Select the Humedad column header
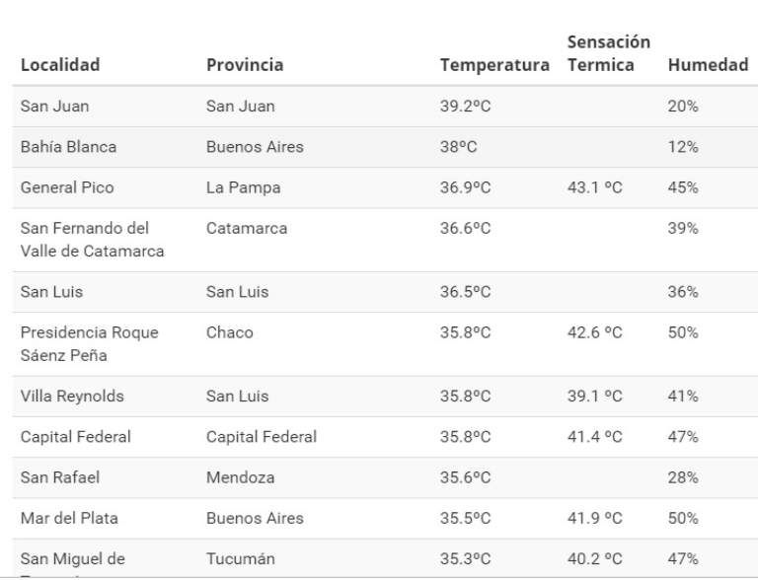This screenshot has width=758, height=580. (x=708, y=65)
